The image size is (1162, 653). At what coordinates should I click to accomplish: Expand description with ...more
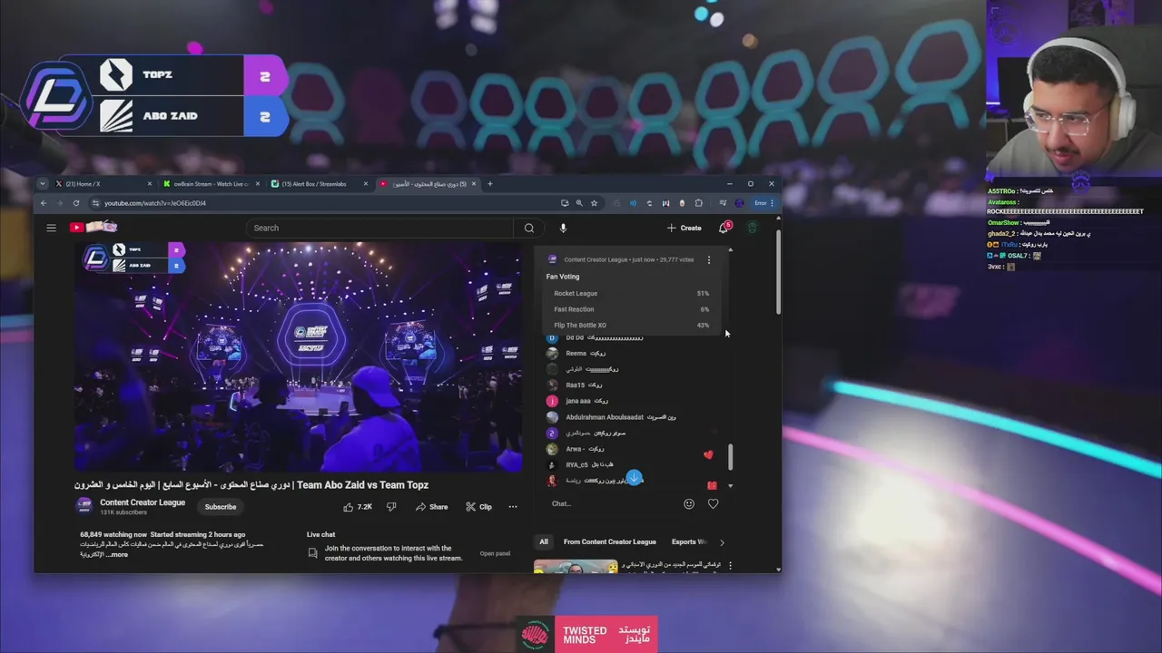[x=117, y=555]
